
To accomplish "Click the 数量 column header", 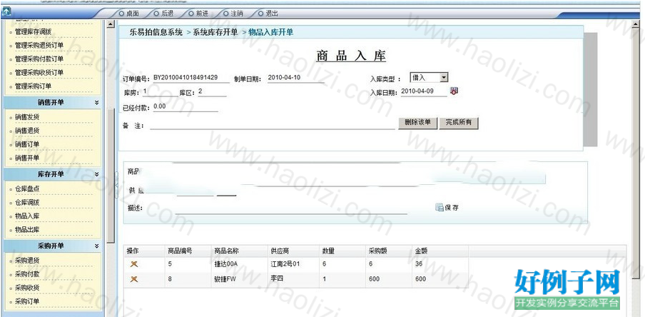I will tap(328, 251).
